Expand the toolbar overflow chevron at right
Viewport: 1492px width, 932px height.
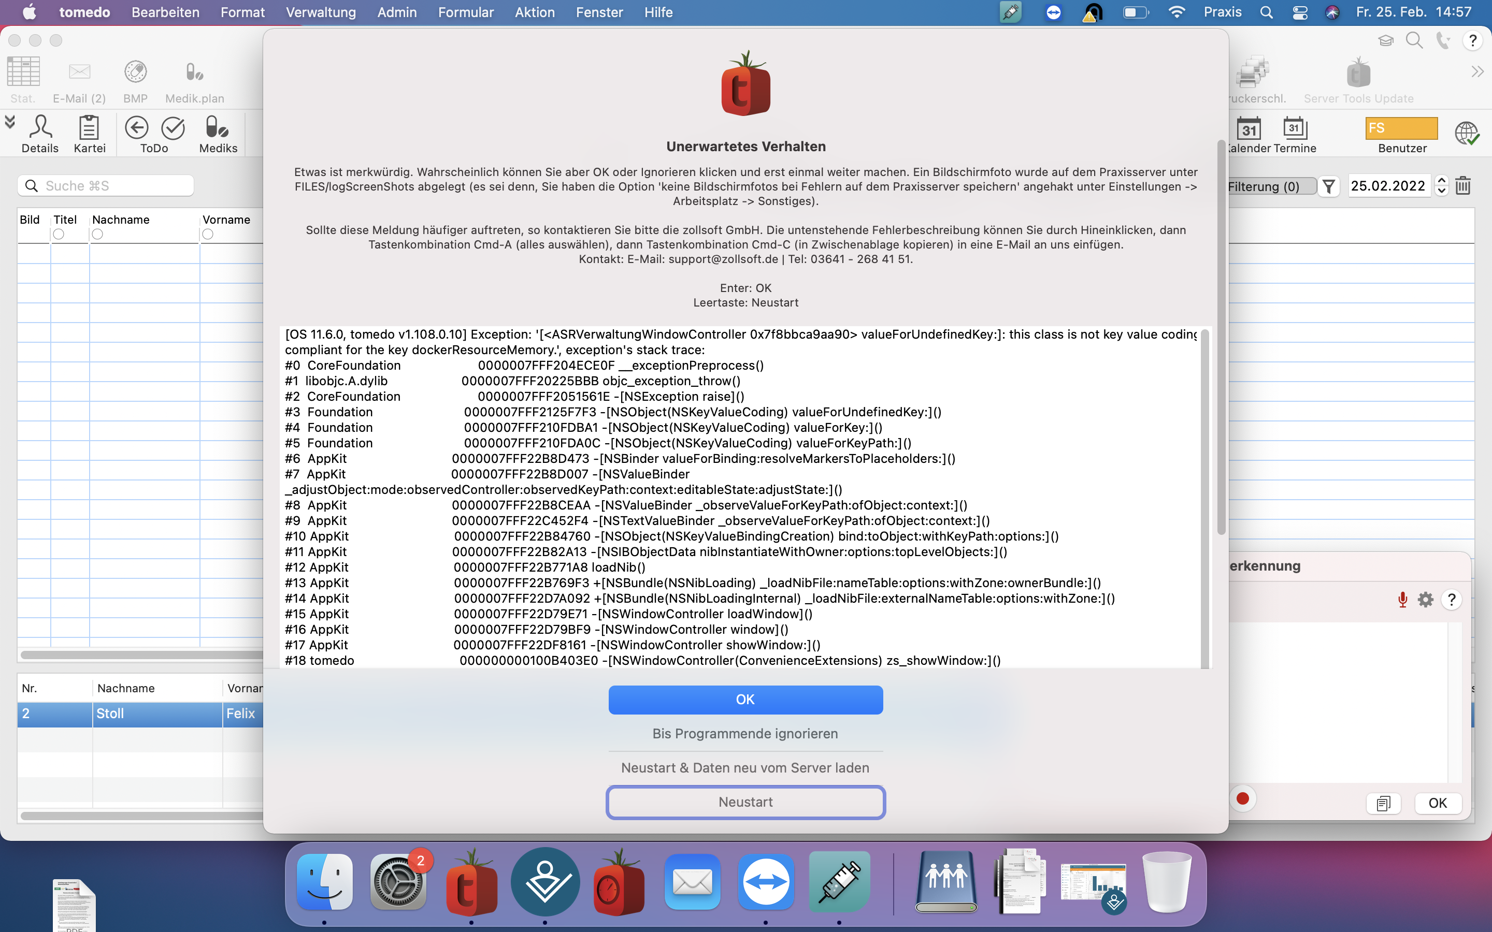1477,71
